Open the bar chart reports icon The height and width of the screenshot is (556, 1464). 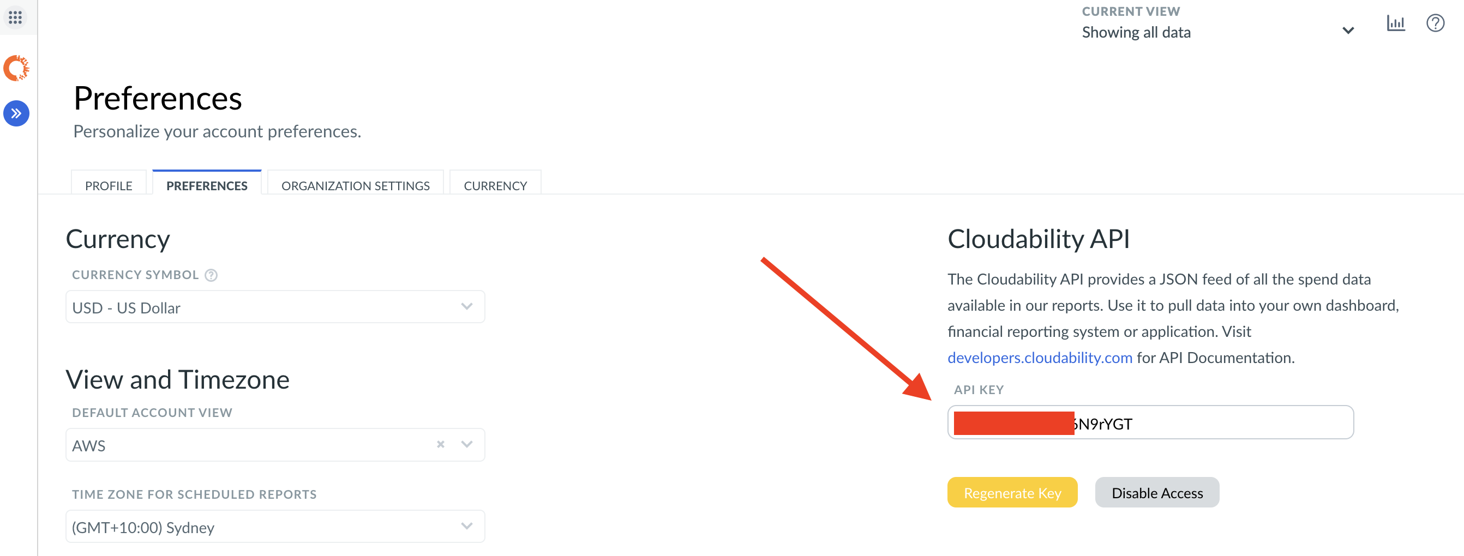(x=1395, y=23)
